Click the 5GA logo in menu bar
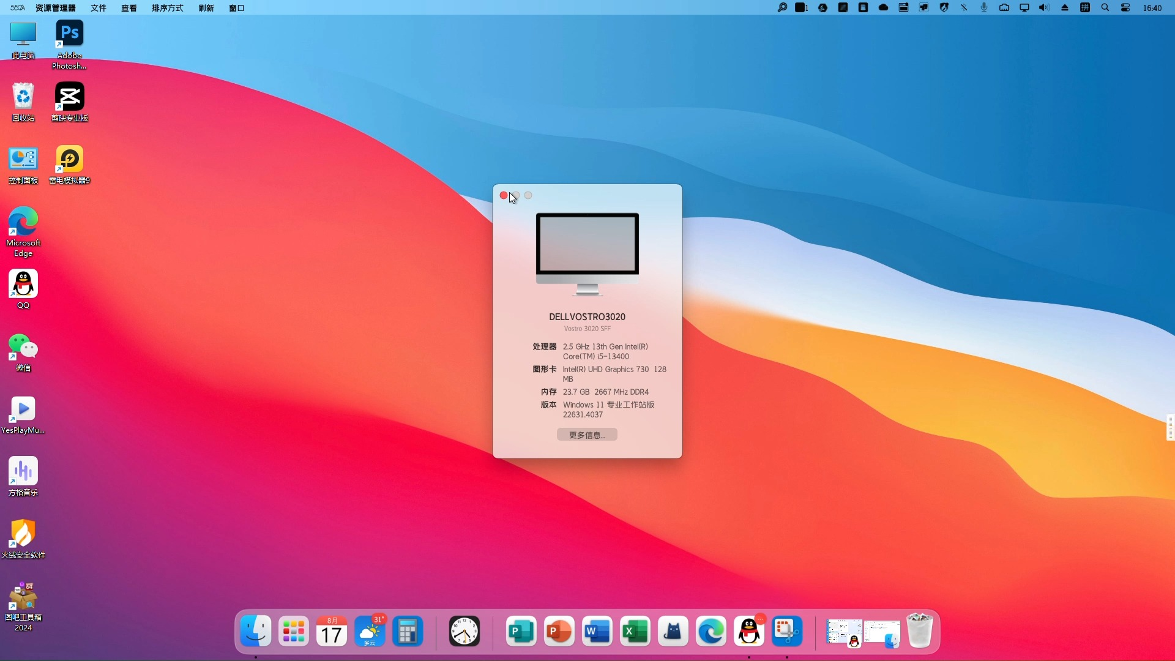1175x661 pixels. (18, 8)
